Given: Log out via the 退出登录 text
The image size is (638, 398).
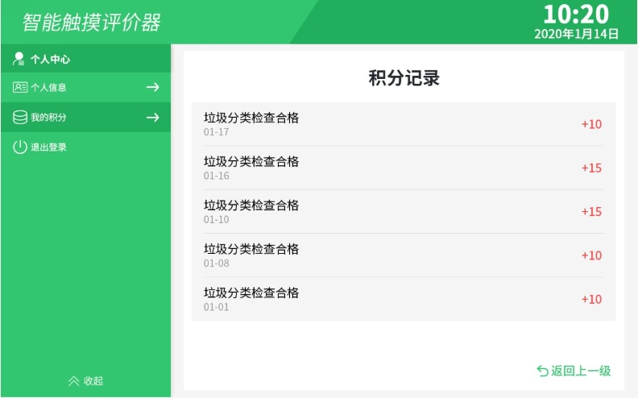Looking at the screenshot, I should coord(48,147).
